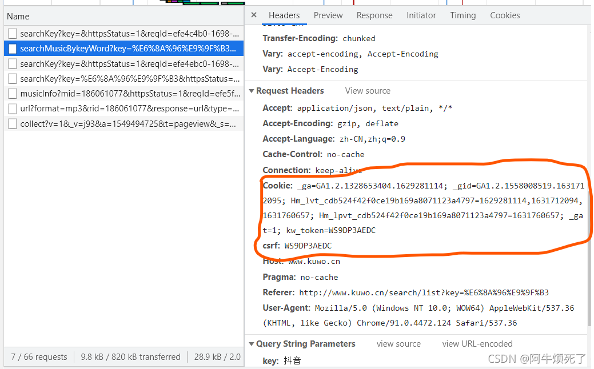Click file icon of searchKey %E6%8A%96 request

[x=13, y=79]
